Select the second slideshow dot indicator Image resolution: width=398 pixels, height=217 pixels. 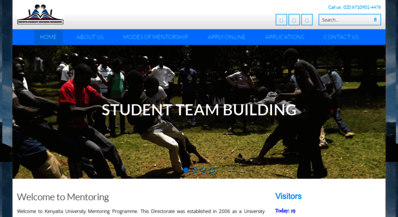click(x=195, y=170)
